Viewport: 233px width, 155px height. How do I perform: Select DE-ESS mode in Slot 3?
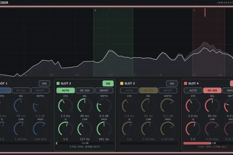pos(148,90)
